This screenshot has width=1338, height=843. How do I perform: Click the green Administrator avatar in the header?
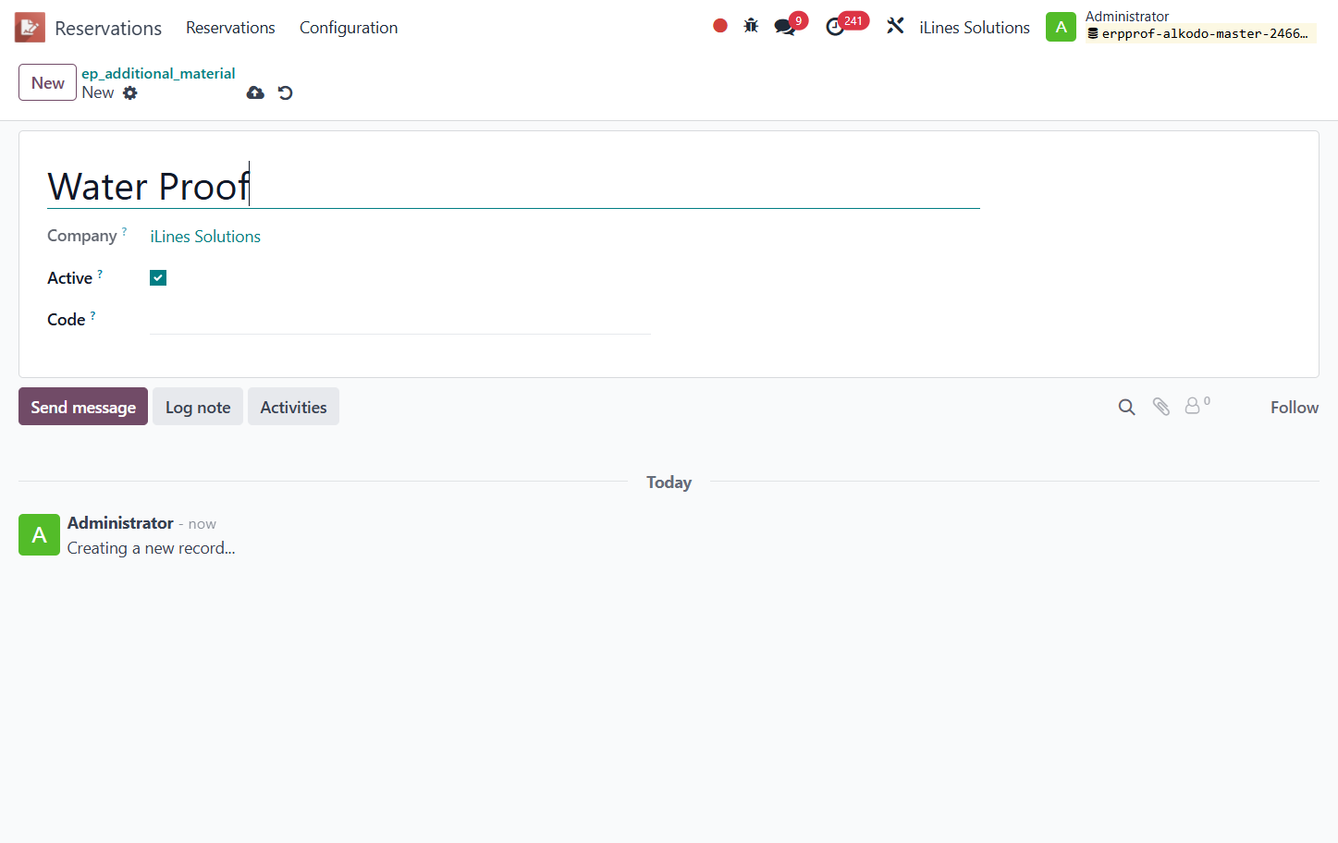1061,27
